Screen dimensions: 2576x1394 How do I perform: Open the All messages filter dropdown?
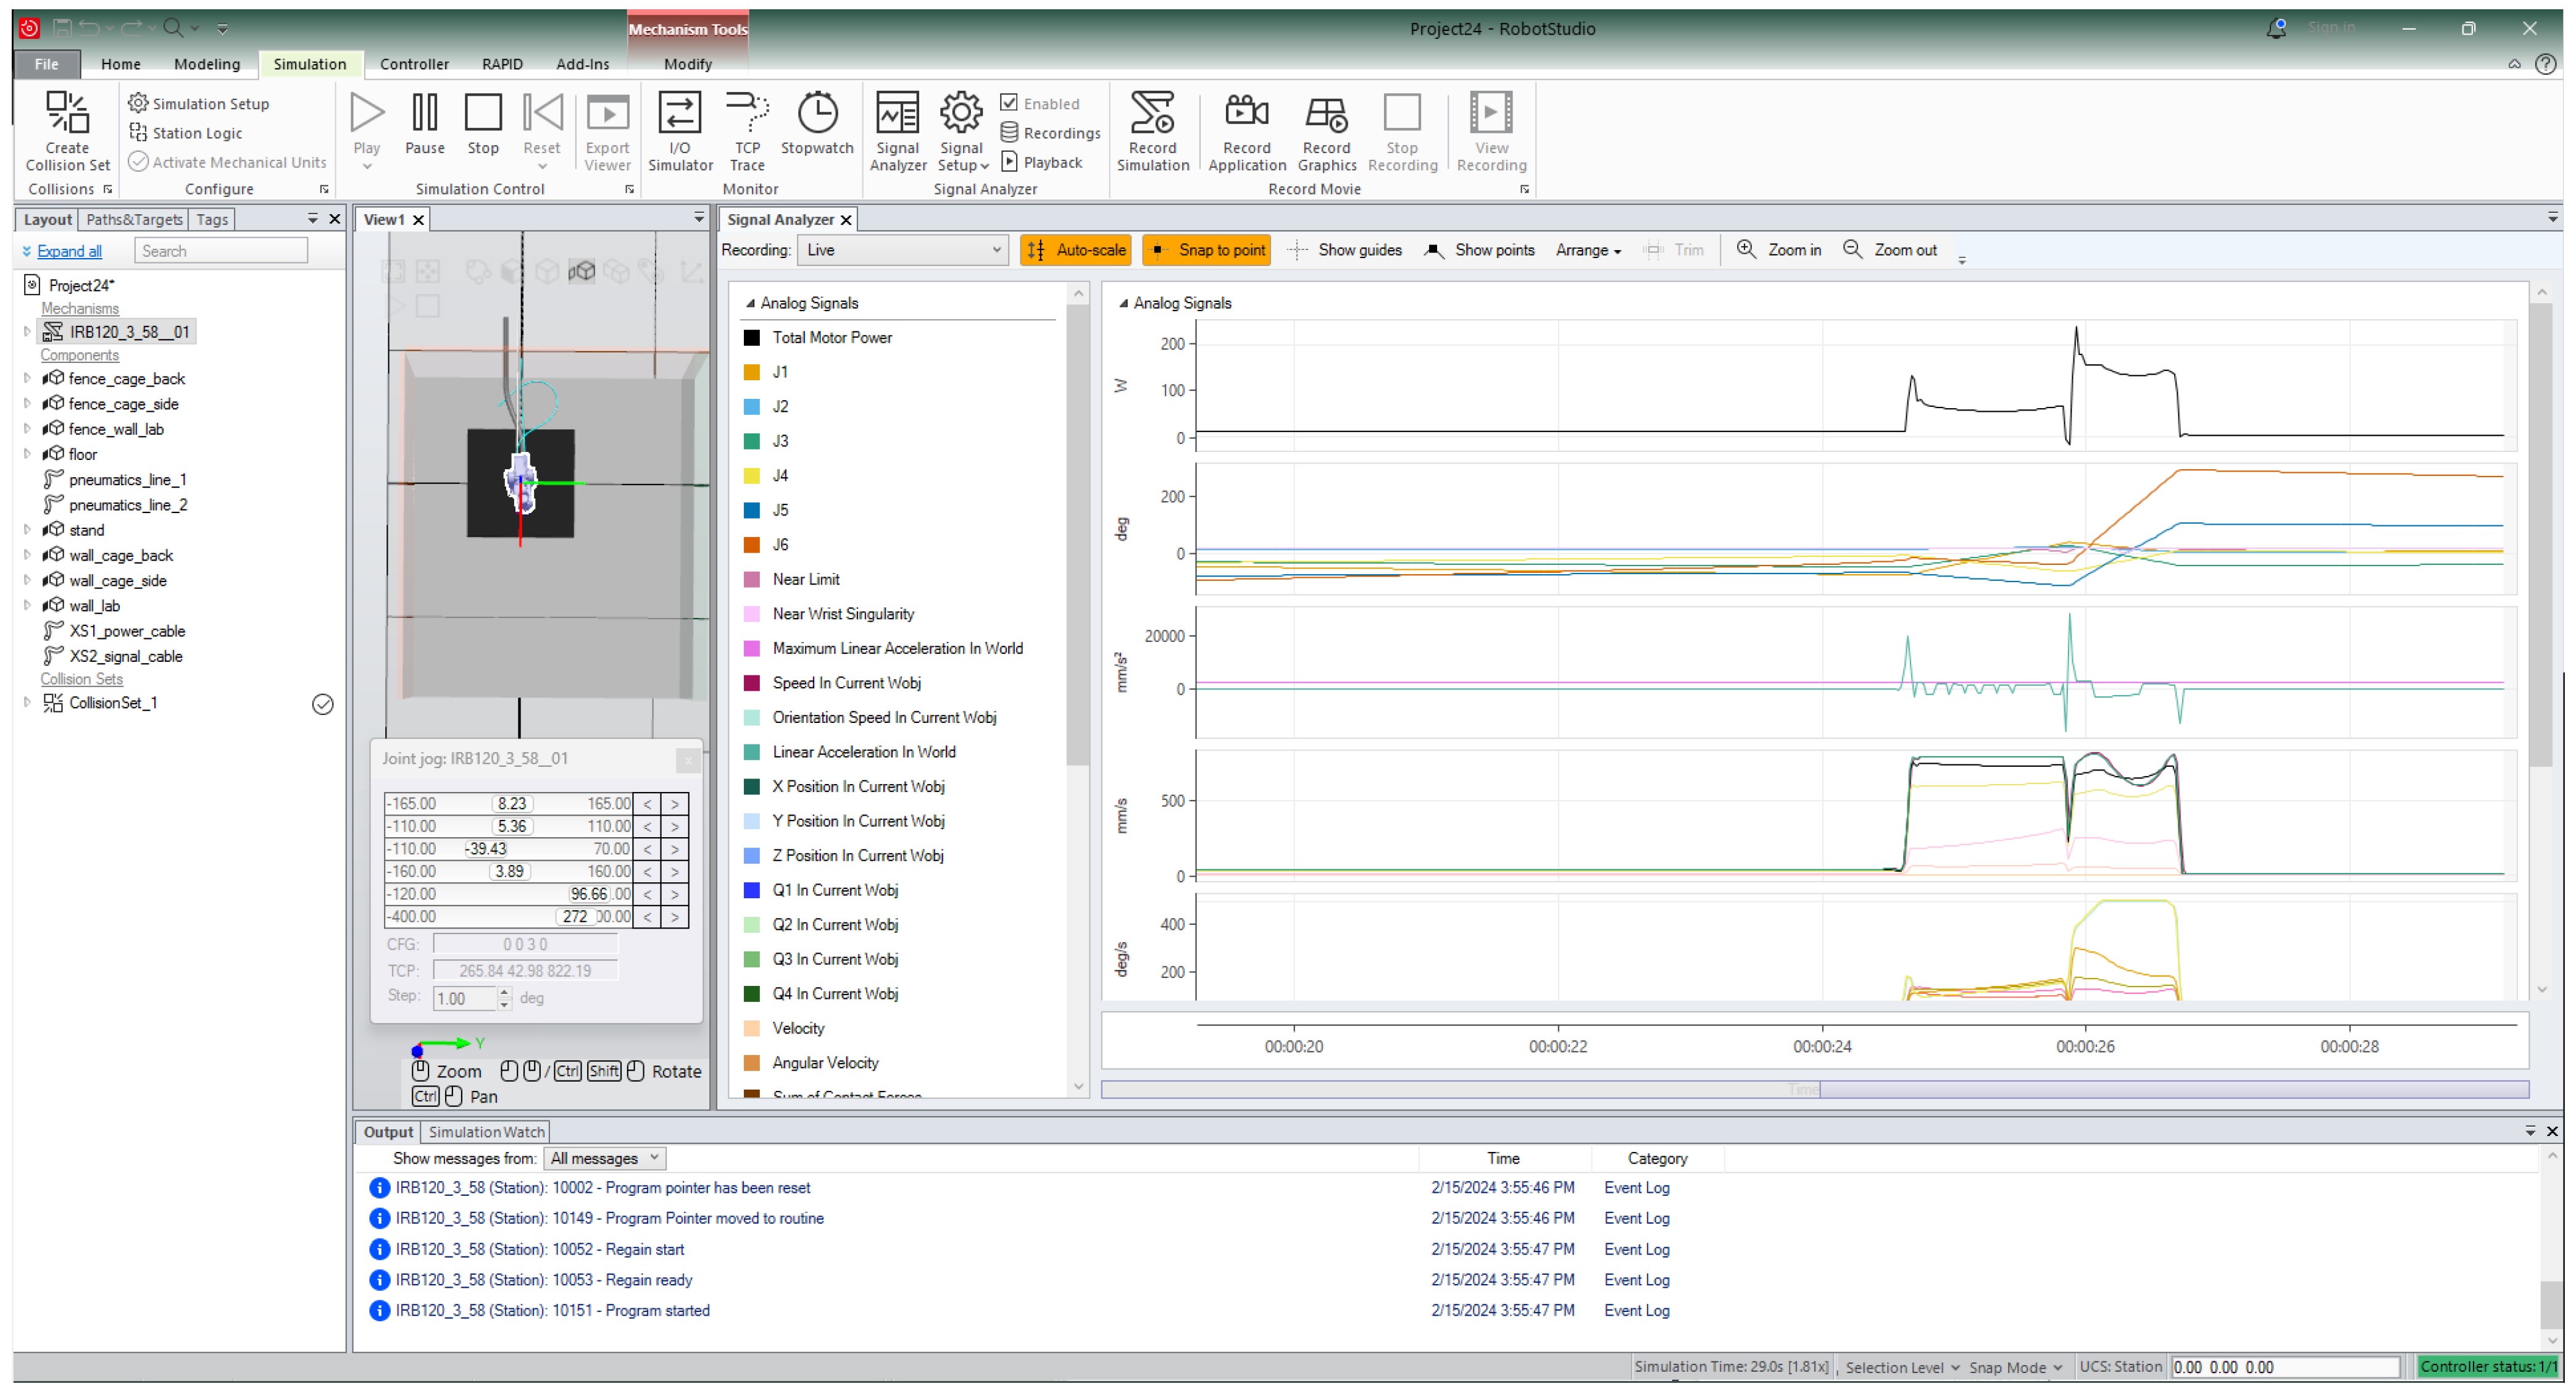[x=604, y=1158]
